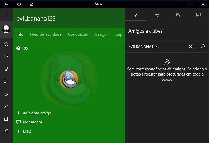Screen dimensions: 209x143
Task: Open my profile avatar in sidebar
Action: [x=6, y=29]
